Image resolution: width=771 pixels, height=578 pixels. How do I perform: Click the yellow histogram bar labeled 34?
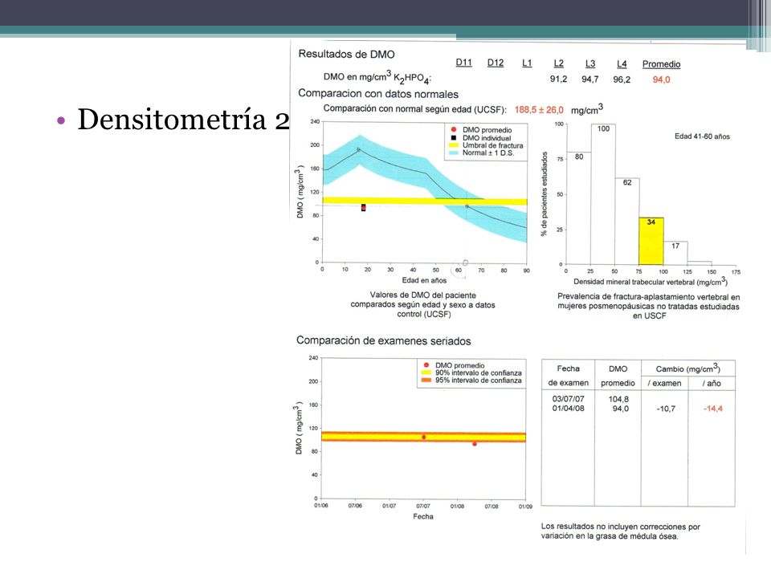651,241
